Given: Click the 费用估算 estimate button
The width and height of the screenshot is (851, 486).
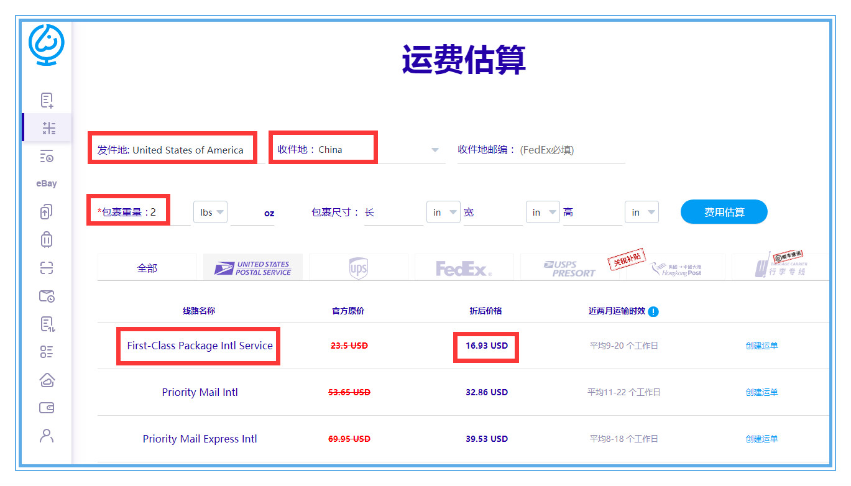Looking at the screenshot, I should [x=724, y=212].
